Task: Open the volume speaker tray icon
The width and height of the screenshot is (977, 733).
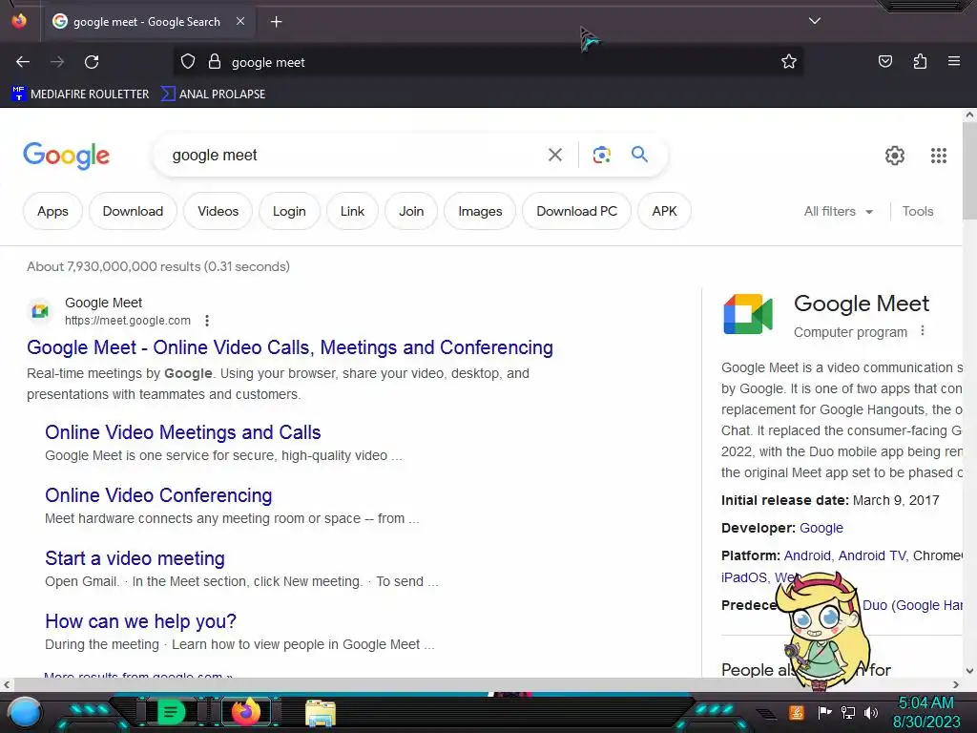Action: 871,712
